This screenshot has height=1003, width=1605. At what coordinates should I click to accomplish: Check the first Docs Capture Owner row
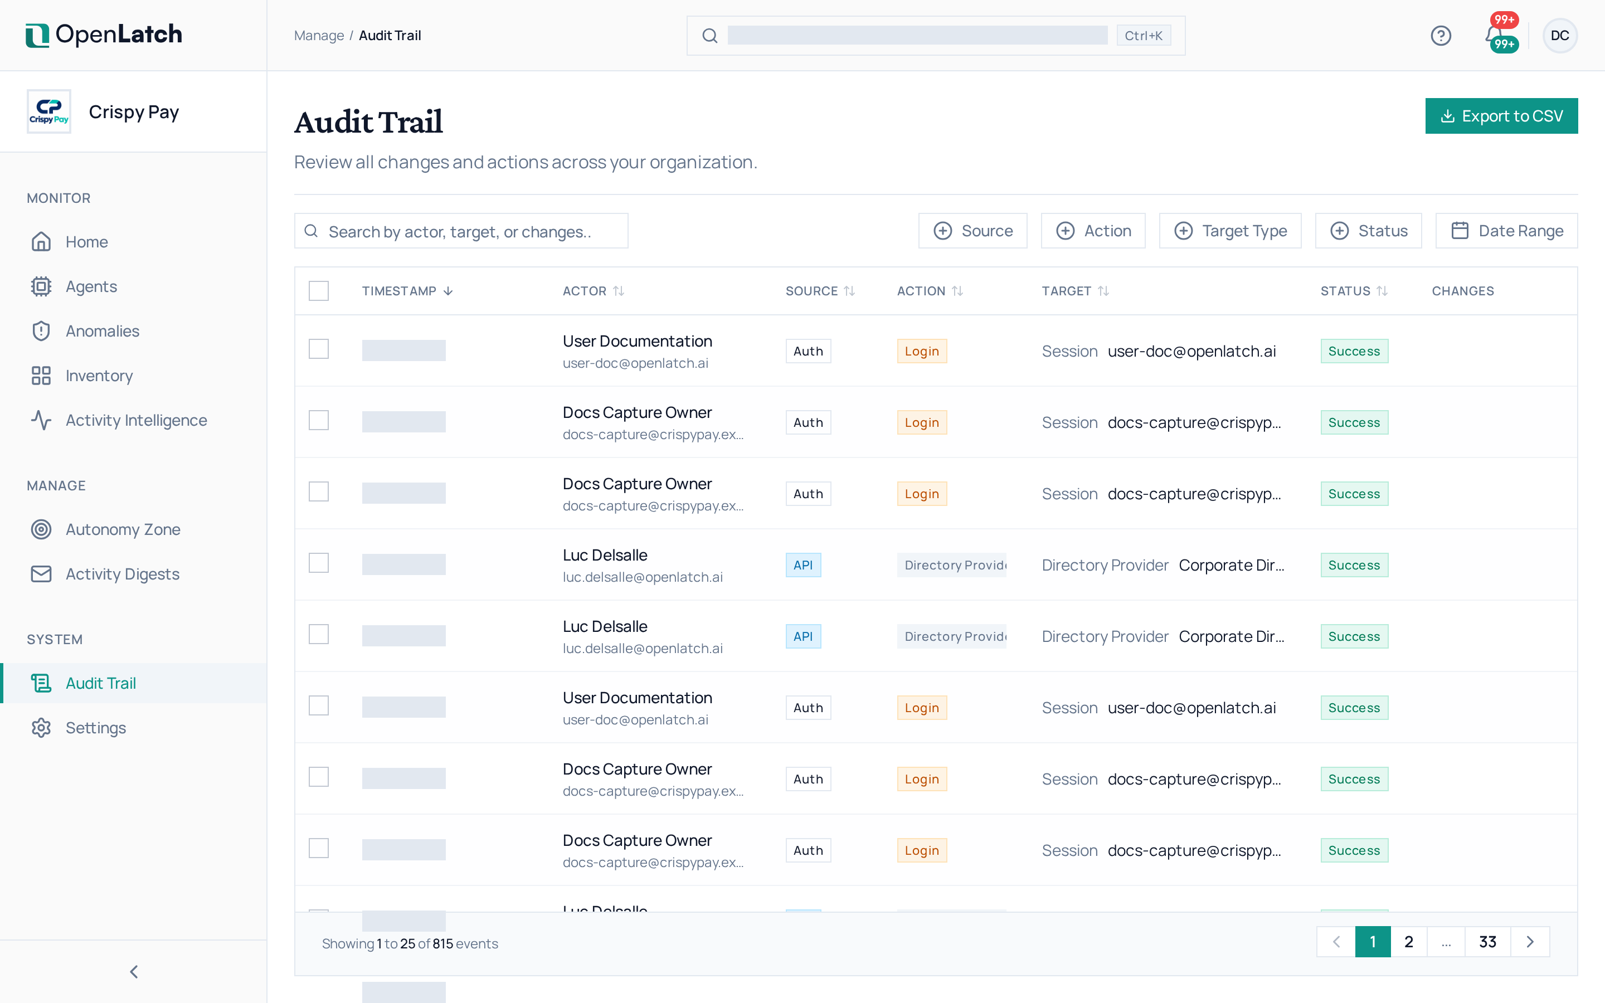[x=318, y=420]
